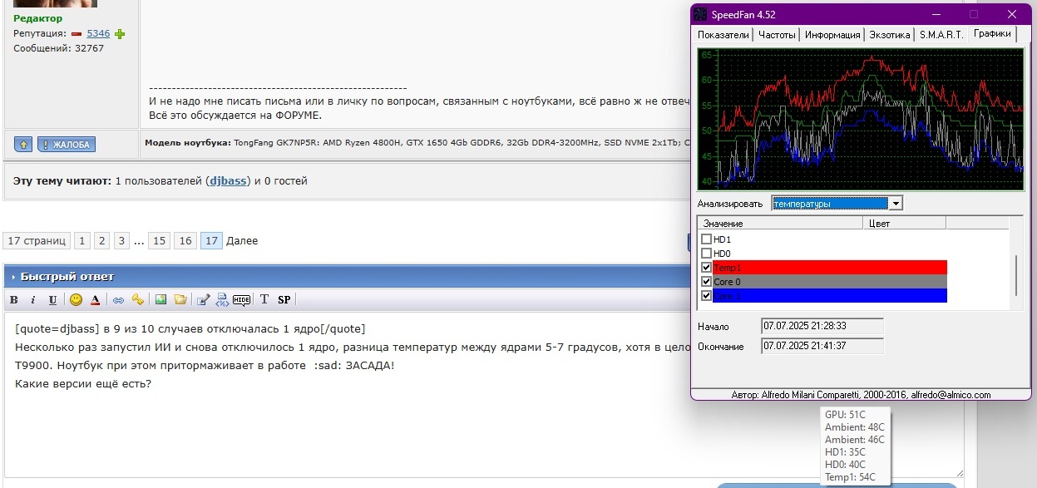1037x488 pixels.
Task: Click the up arrow button beside ЖАЛОБА
Action: (24, 145)
